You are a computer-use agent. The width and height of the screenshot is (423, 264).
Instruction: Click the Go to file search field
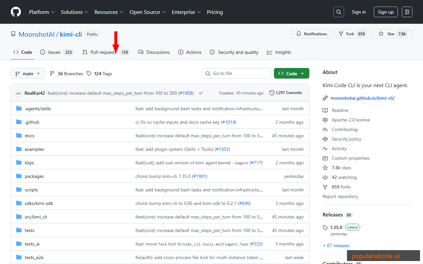tap(237, 73)
